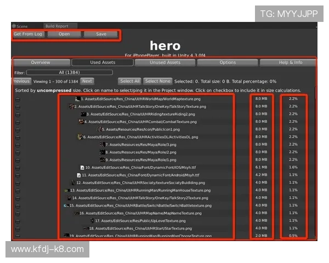Check the box beside PublicIcon1.png row
The width and height of the screenshot is (329, 263).
coord(18,129)
